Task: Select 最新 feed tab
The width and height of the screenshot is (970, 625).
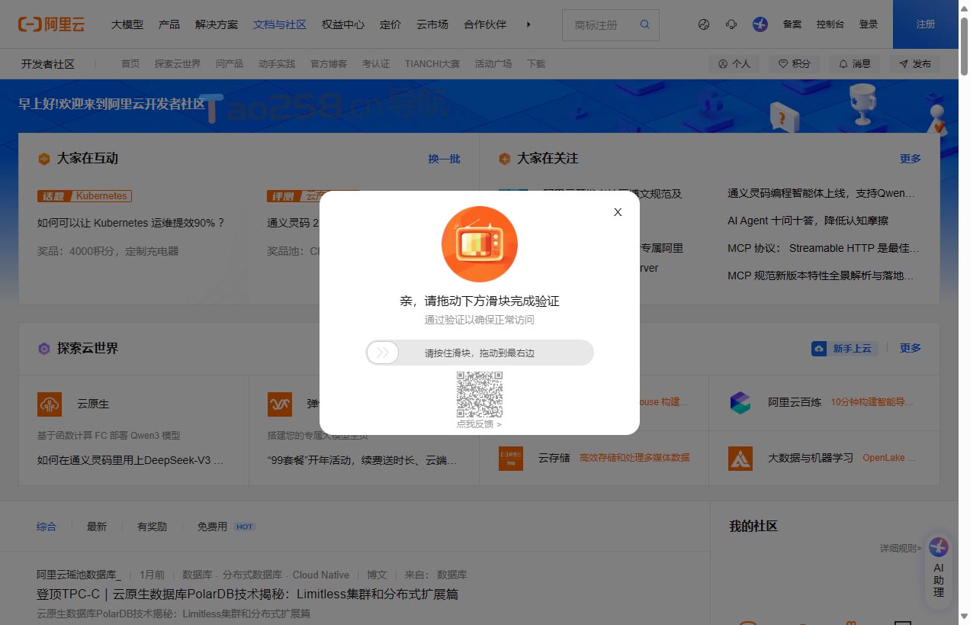Action: tap(97, 527)
